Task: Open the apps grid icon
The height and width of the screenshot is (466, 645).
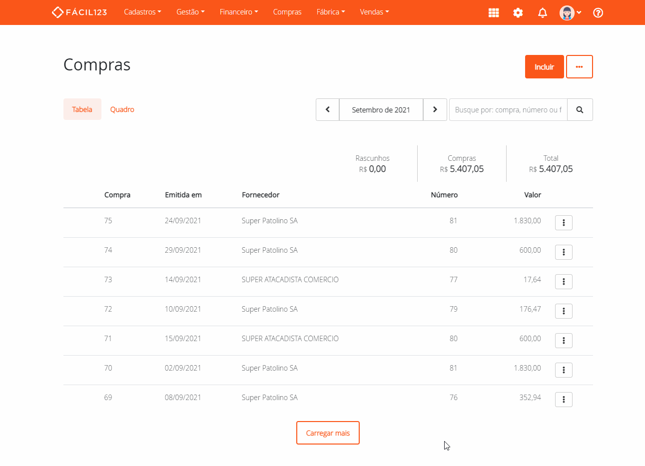Action: pos(494,13)
